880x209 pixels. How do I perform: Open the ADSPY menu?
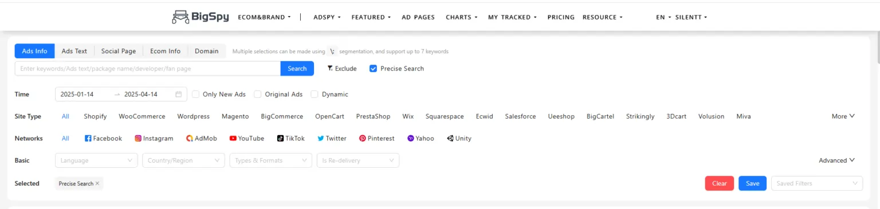click(x=327, y=17)
